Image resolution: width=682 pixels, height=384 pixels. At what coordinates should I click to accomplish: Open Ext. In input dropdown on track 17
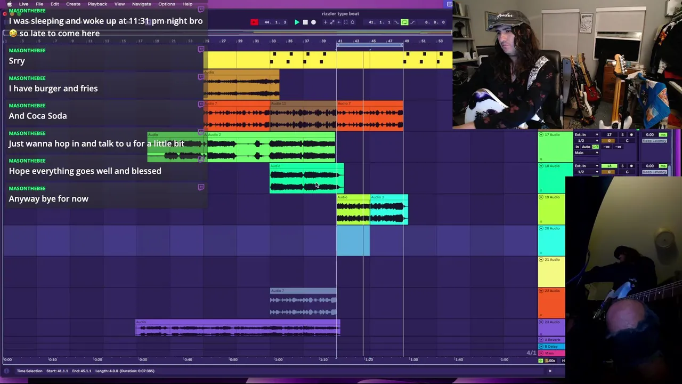[587, 134]
